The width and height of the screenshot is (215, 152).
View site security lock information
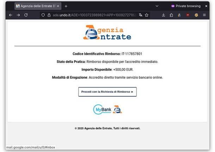click(x=49, y=15)
